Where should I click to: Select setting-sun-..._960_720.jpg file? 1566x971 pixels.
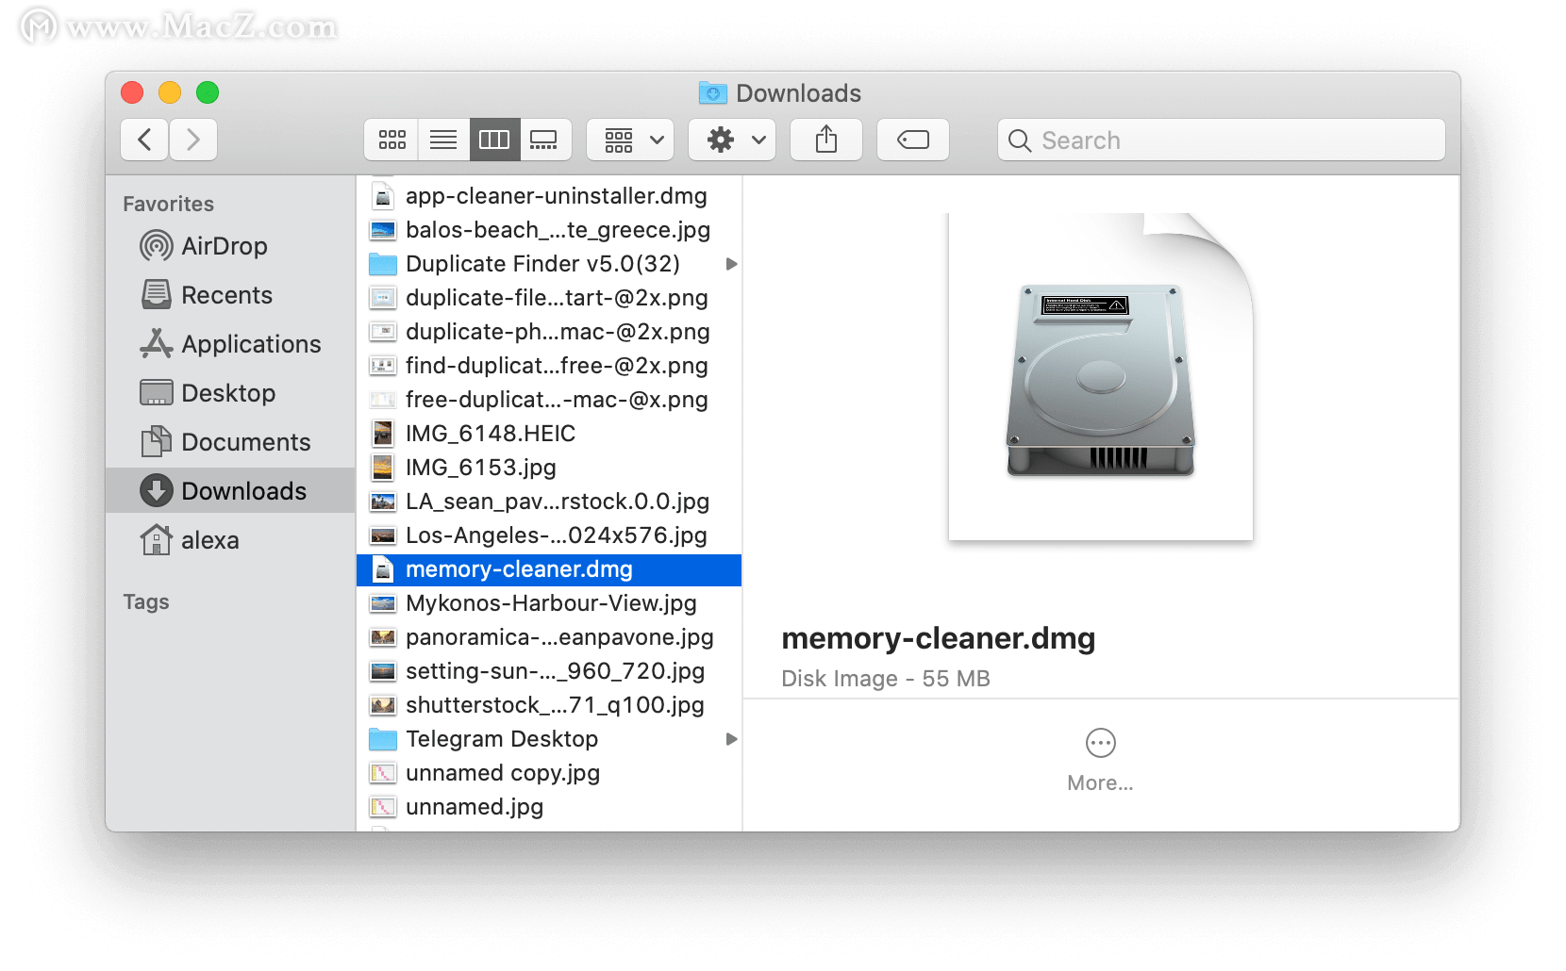pyautogui.click(x=549, y=671)
